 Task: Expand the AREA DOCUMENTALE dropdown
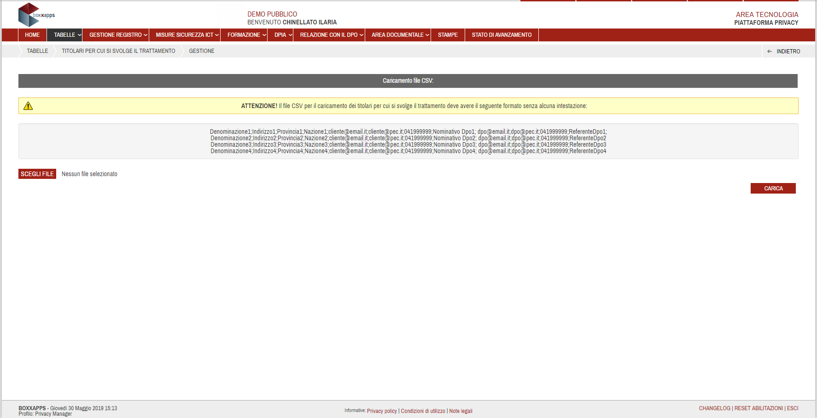click(x=398, y=35)
